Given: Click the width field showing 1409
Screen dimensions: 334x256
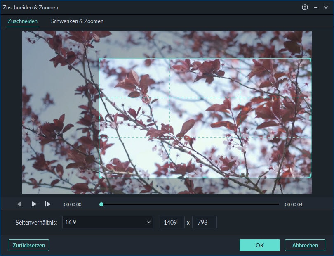Looking at the screenshot, I should pyautogui.click(x=172, y=222).
